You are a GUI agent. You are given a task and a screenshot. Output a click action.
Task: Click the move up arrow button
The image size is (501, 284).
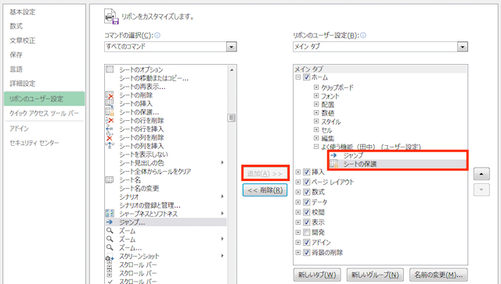coord(481,174)
